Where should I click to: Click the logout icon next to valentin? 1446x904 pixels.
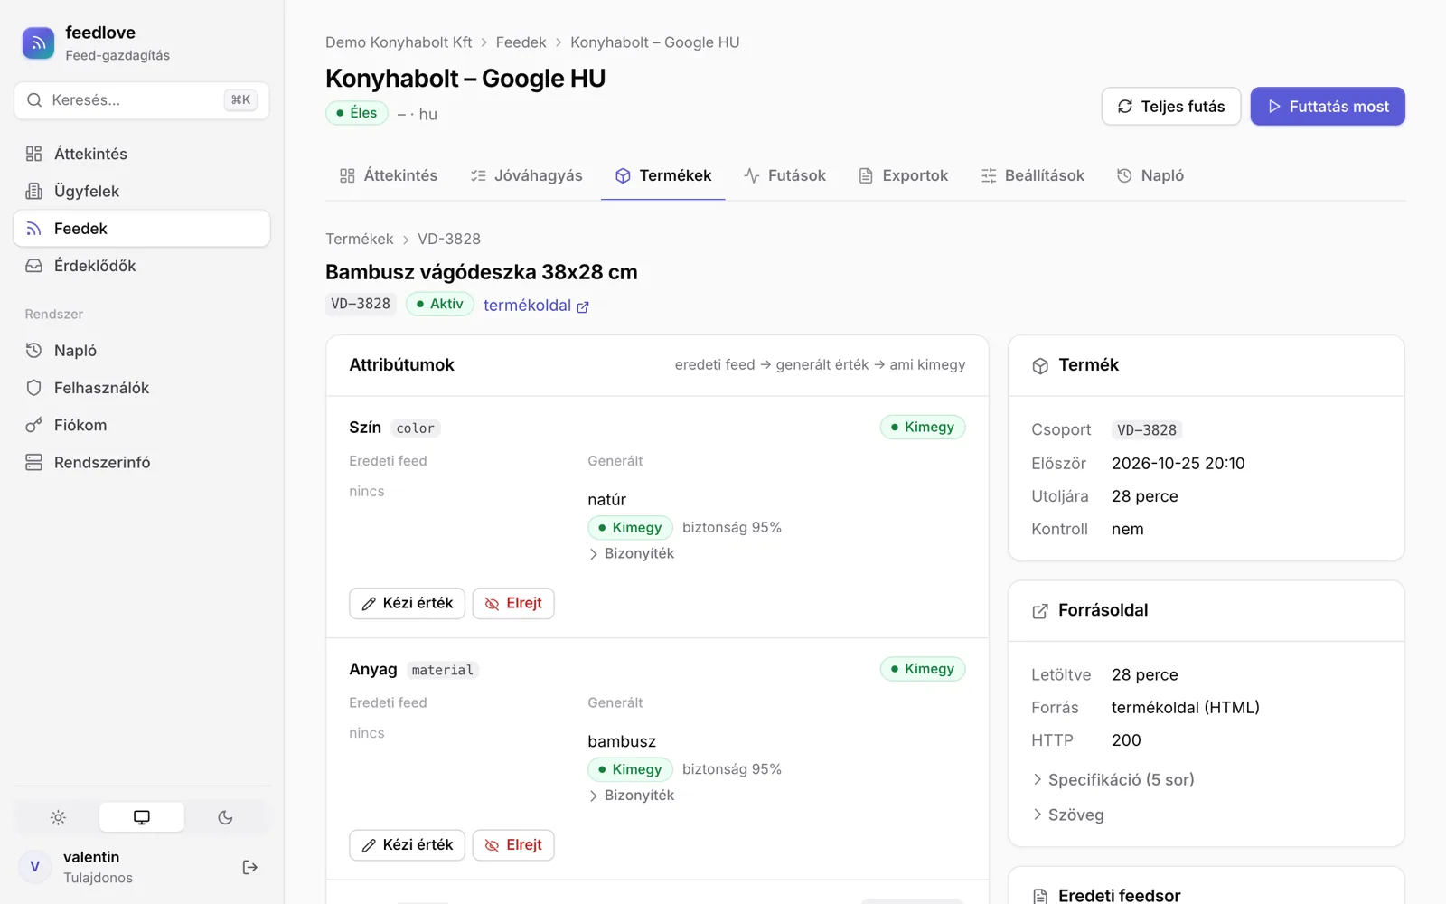[x=250, y=867]
